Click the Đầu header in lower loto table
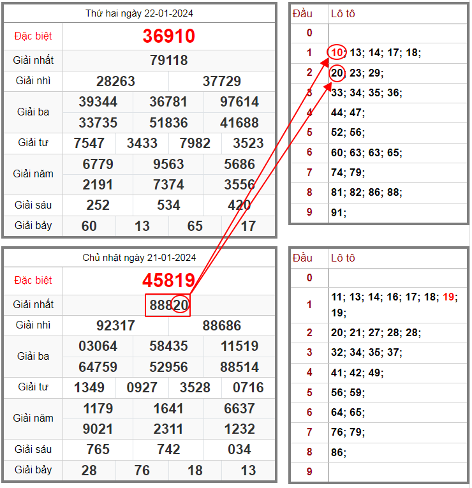 tap(302, 258)
